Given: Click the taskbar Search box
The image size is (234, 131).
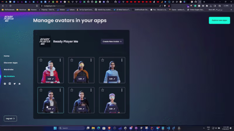Looking at the screenshot, I should [x=72, y=128].
